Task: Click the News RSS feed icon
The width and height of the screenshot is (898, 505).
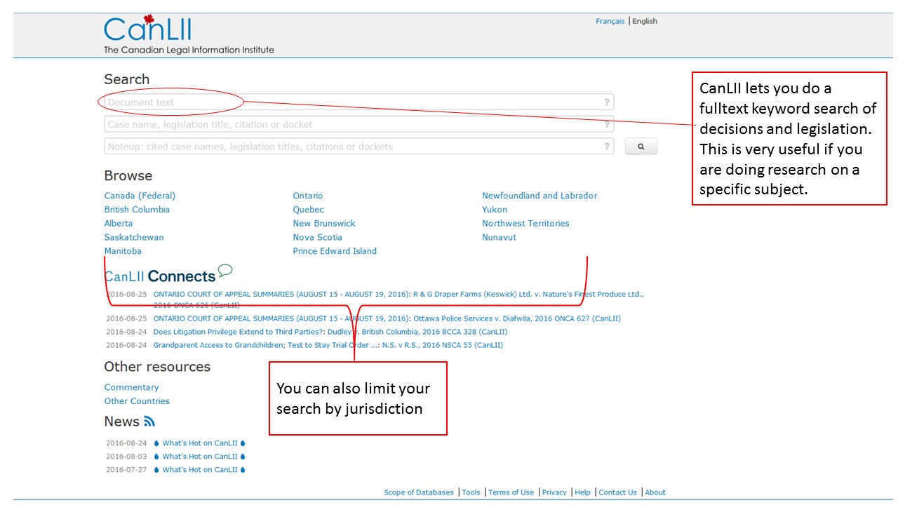Action: click(x=149, y=422)
